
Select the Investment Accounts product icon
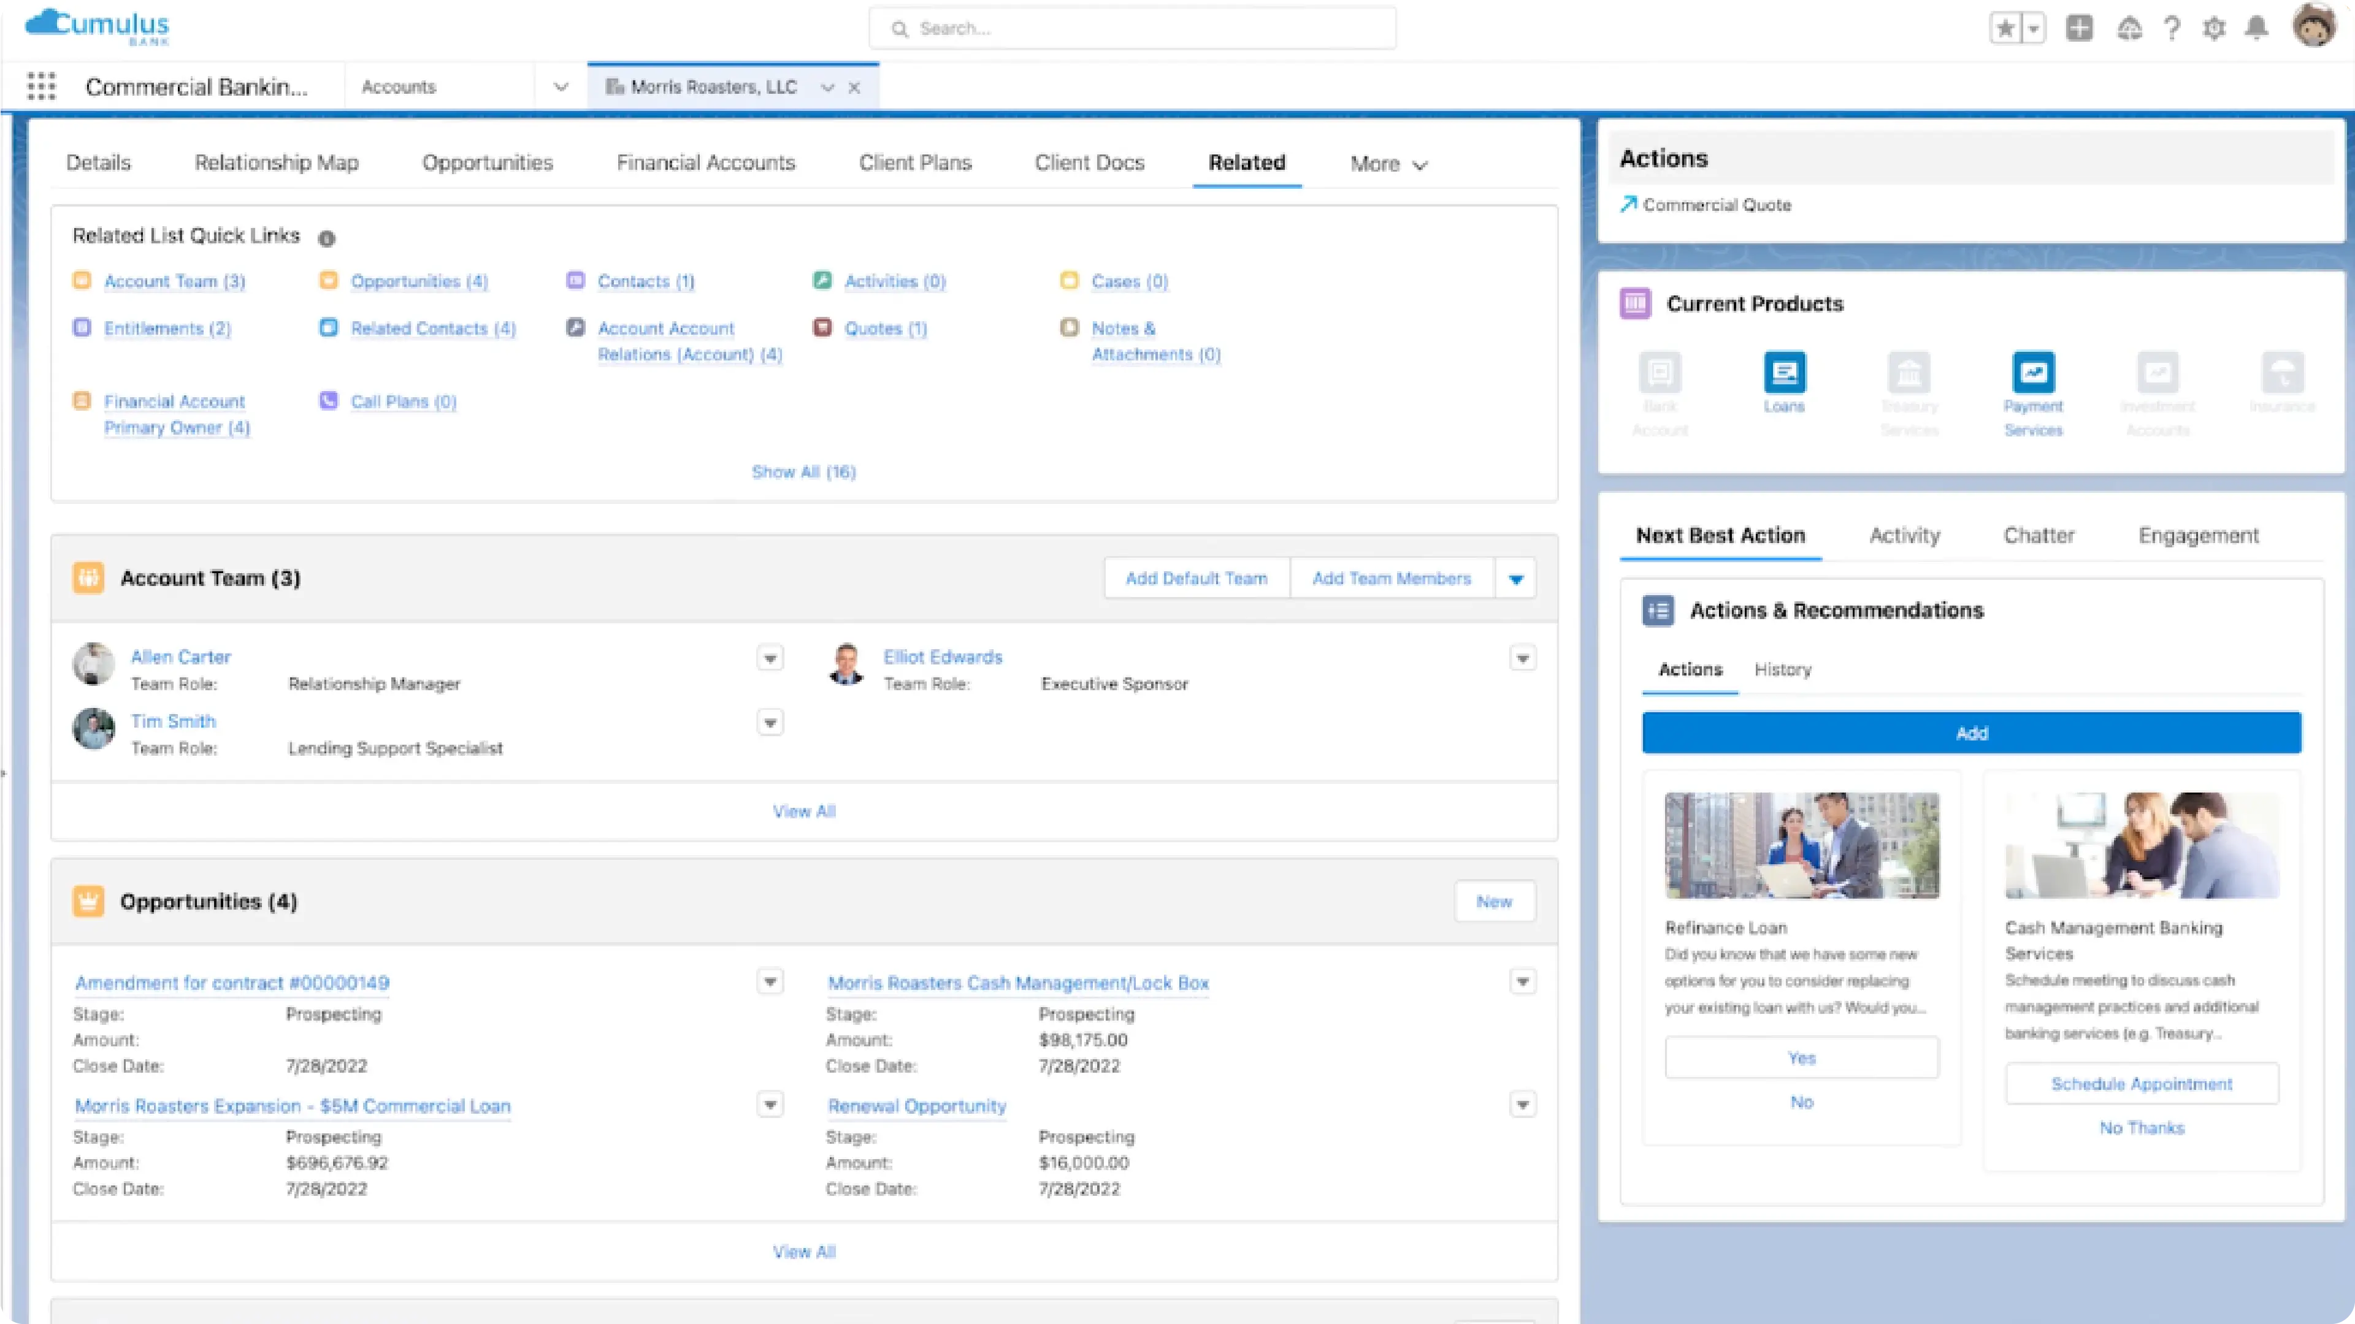click(x=2158, y=372)
